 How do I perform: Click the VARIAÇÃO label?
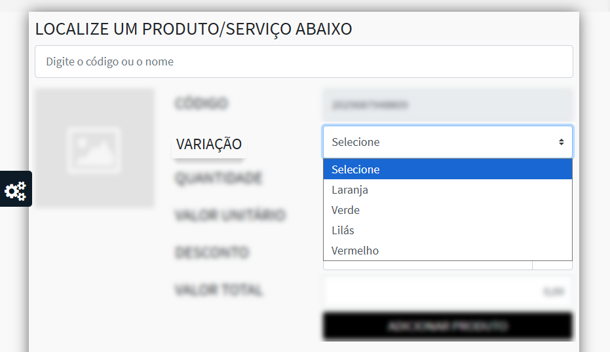coord(209,144)
